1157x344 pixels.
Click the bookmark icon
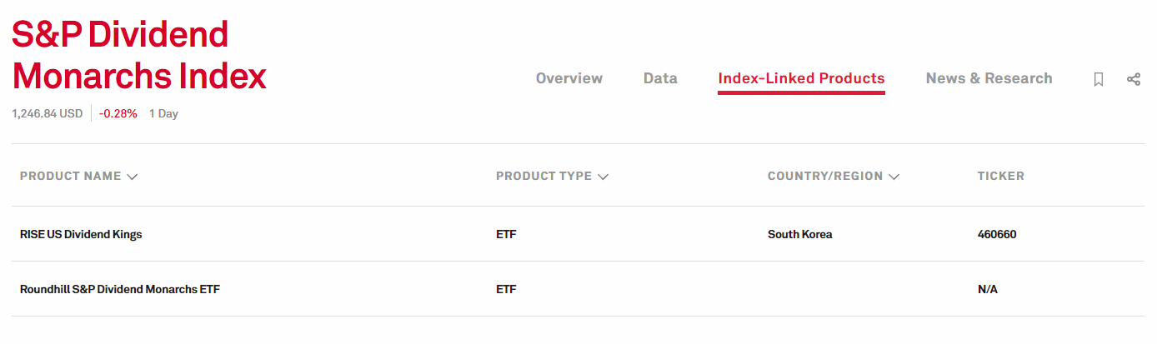[x=1099, y=79]
